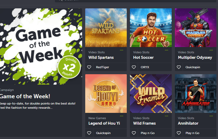This screenshot has height=139, width=218.
Task: Click heart icon on Legend of Hou Yi
Action: pos(89,133)
